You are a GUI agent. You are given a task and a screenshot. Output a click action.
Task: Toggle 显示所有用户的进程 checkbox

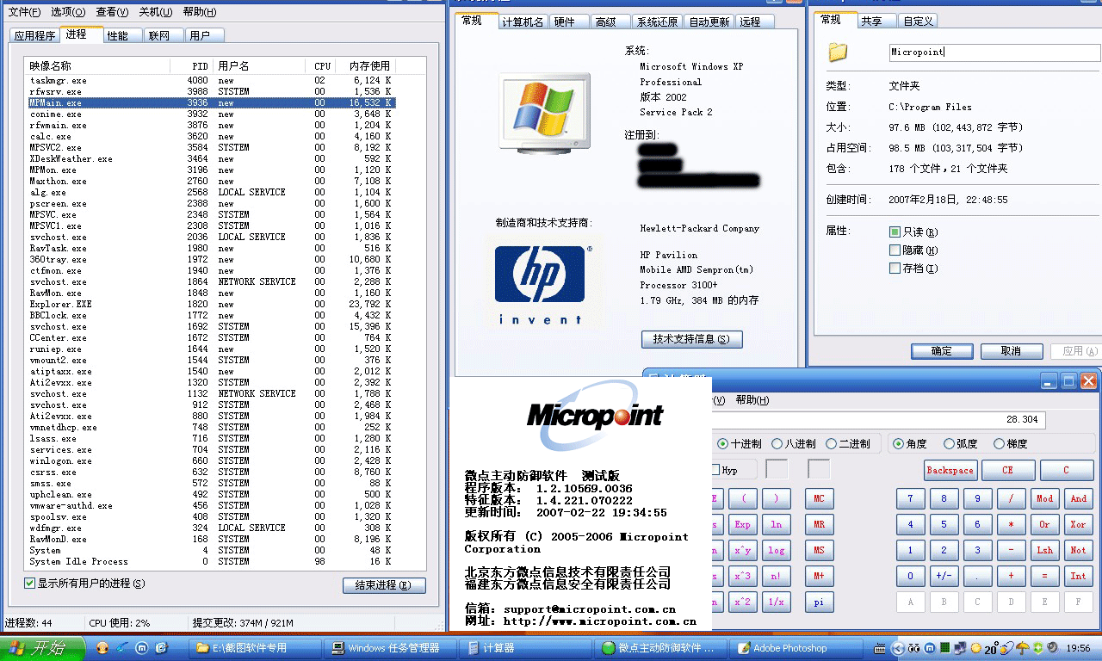[30, 584]
